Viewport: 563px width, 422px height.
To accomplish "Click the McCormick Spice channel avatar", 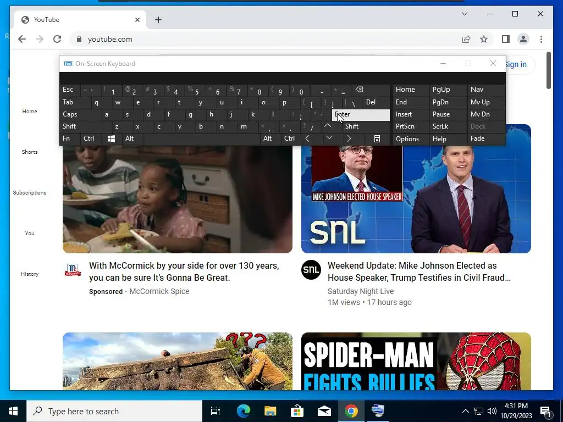I will tap(73, 269).
